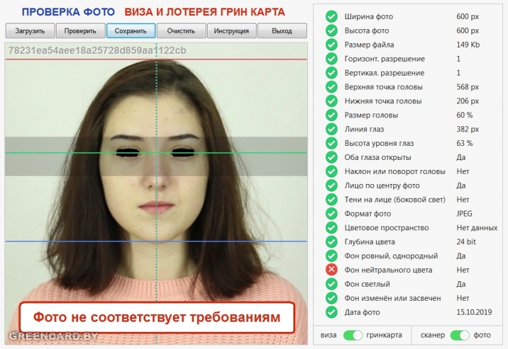
Task: Click the Сохранить button
Action: tap(131, 30)
